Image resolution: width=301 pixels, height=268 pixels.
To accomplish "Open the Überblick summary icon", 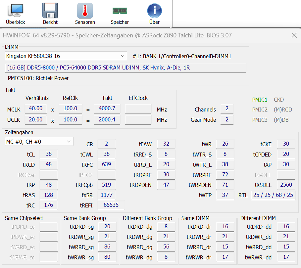I will click(15, 14).
